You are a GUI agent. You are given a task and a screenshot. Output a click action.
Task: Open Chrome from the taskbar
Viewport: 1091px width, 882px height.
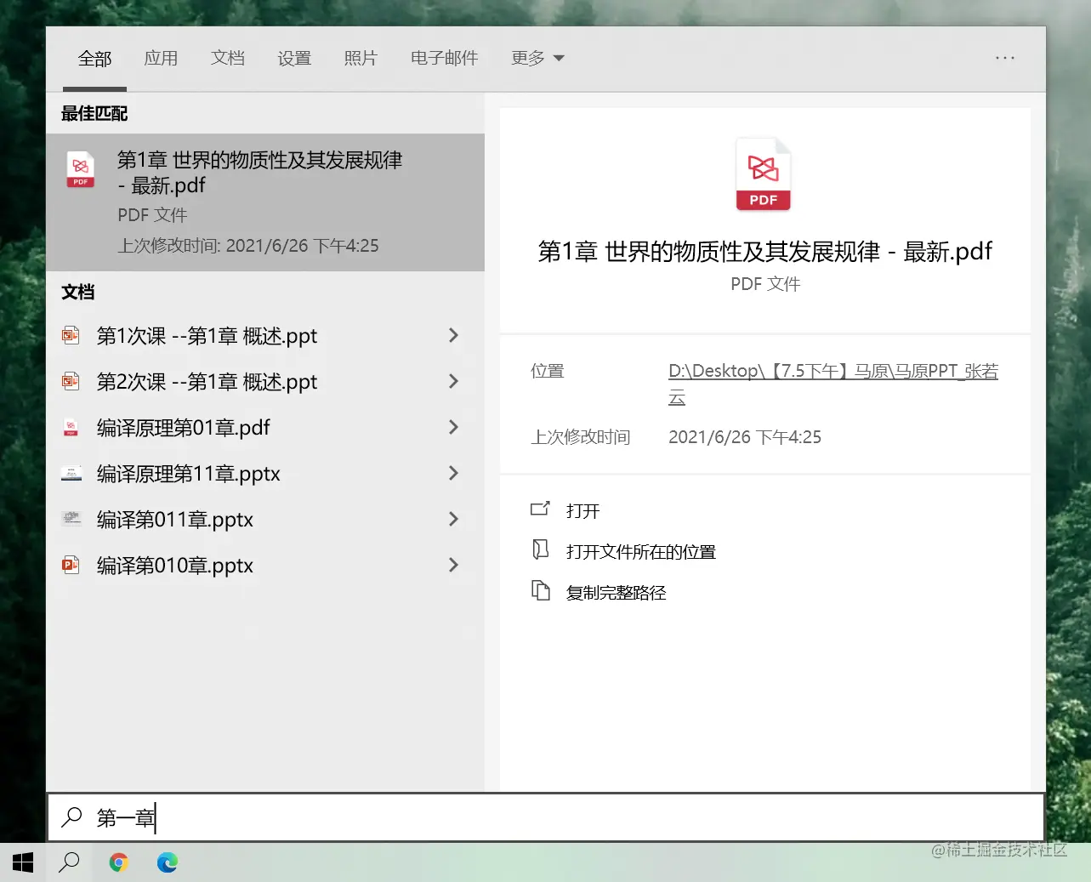(118, 862)
